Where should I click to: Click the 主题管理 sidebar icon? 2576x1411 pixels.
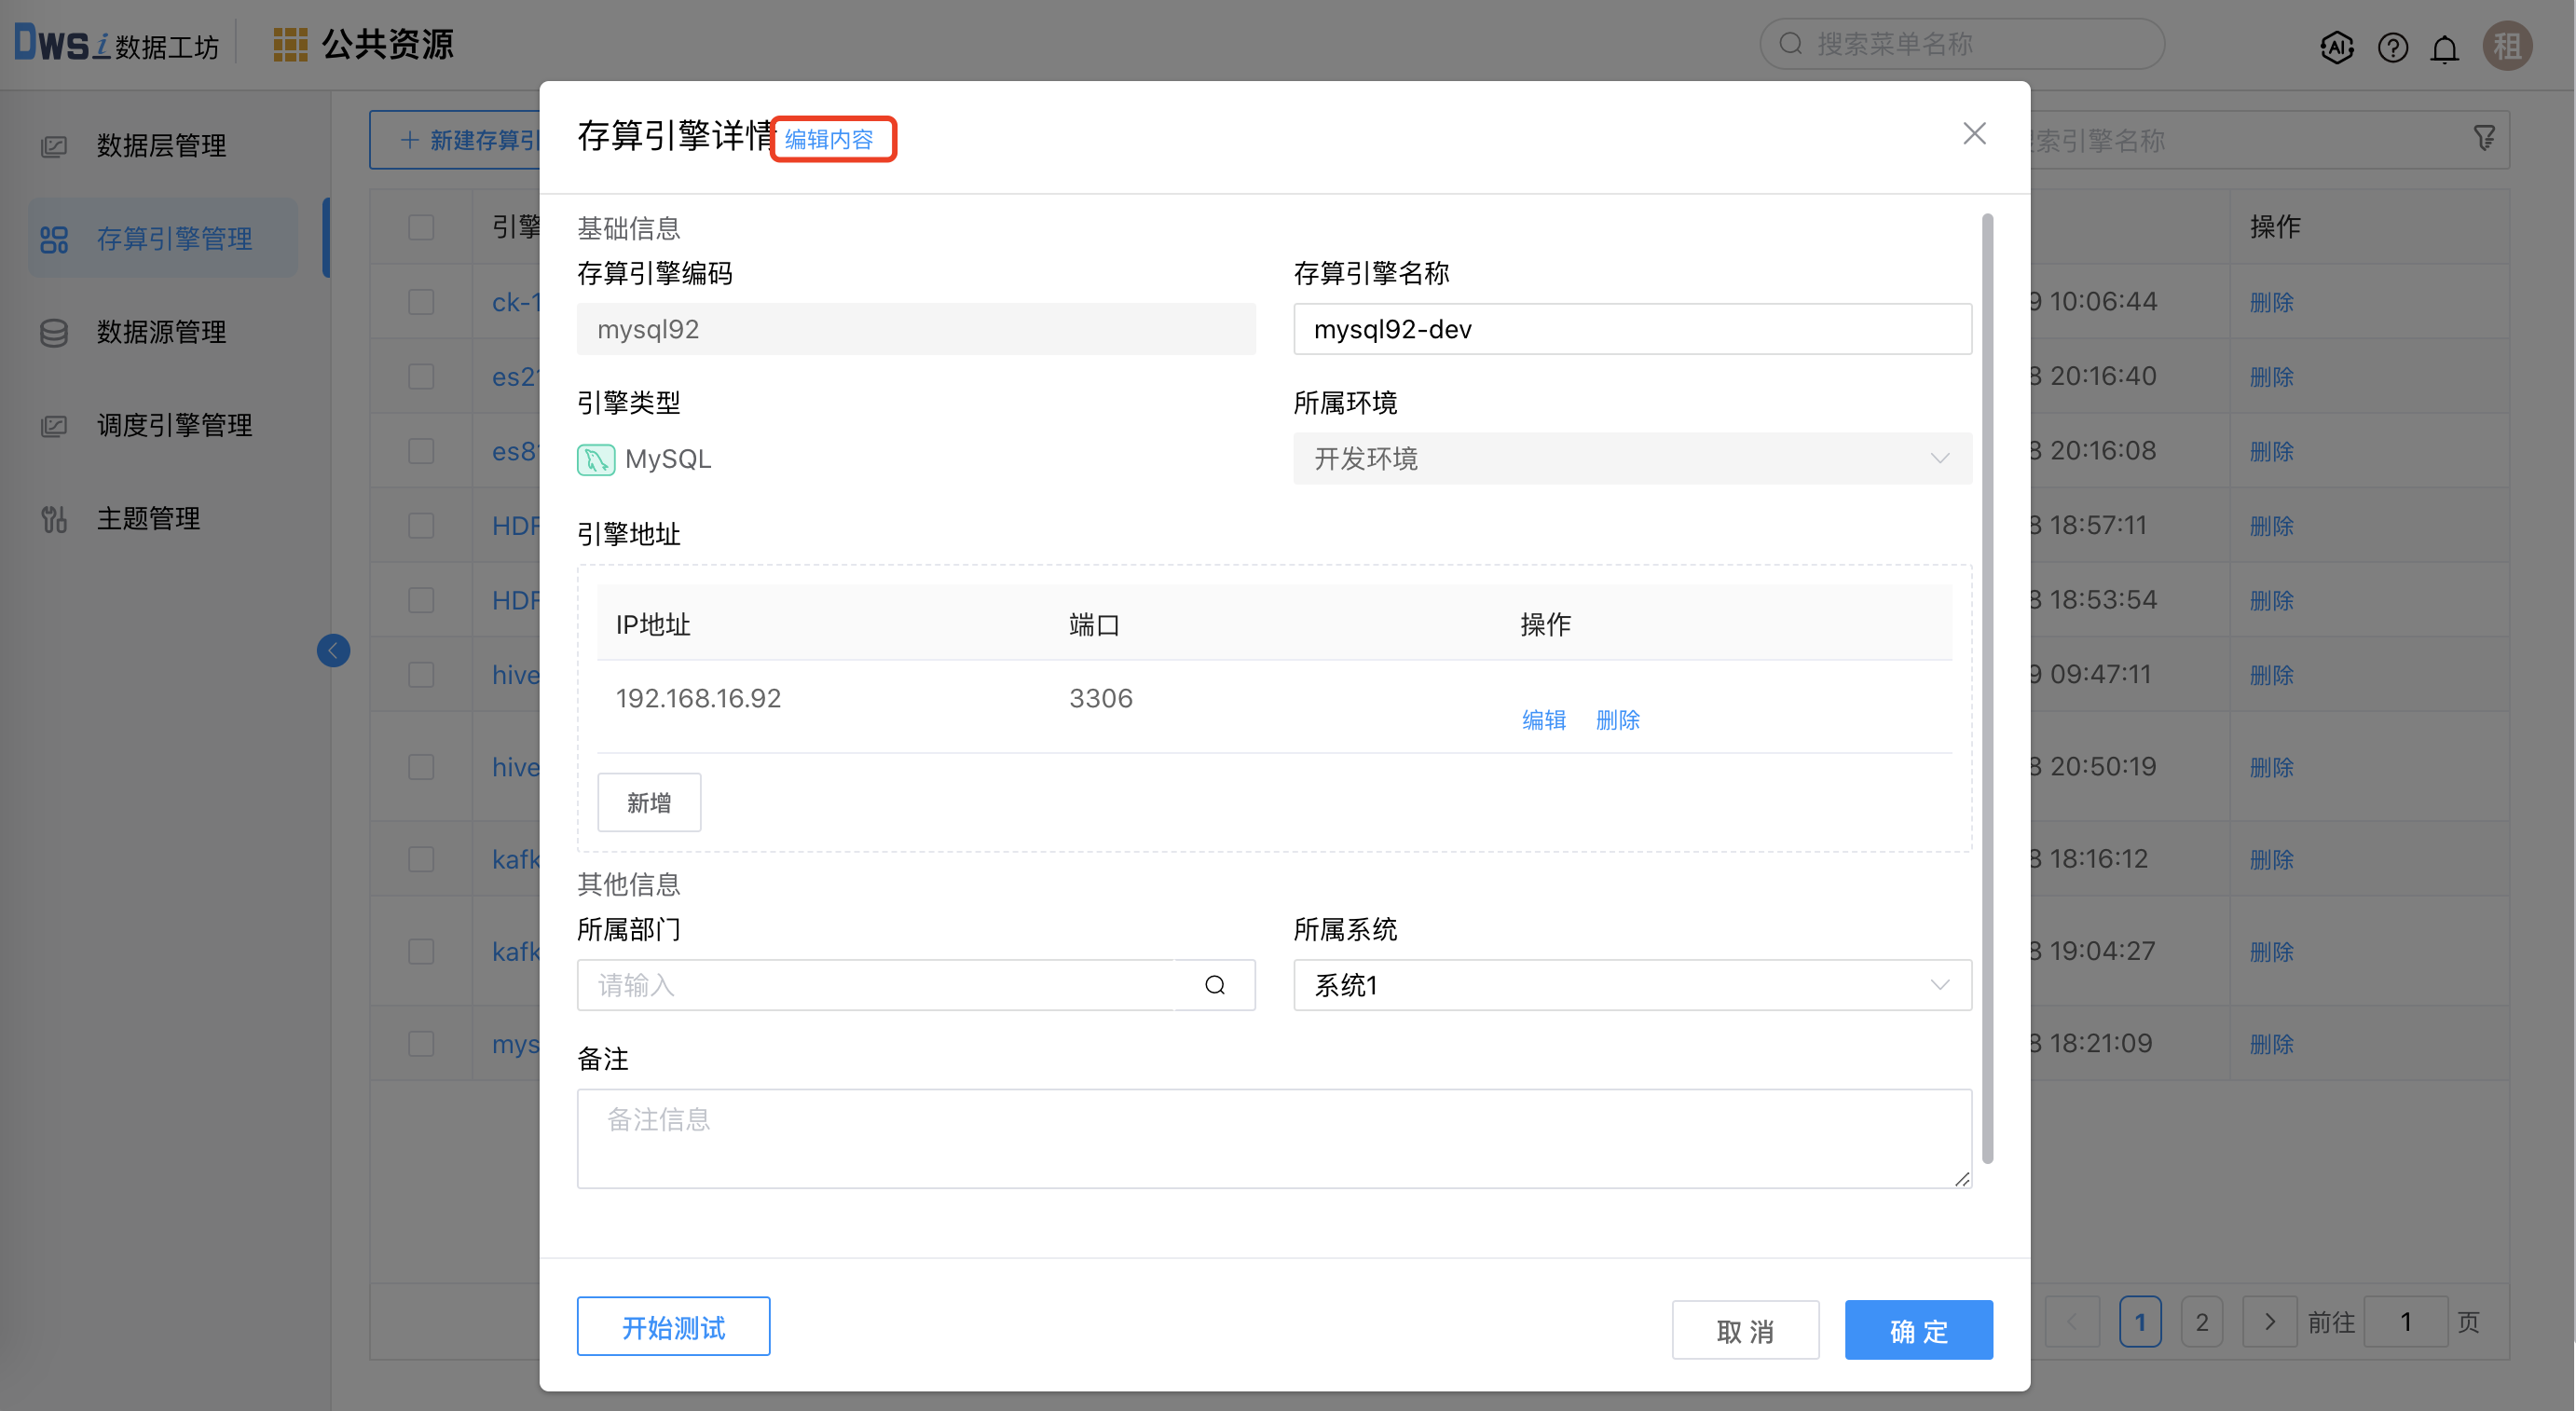[x=54, y=518]
